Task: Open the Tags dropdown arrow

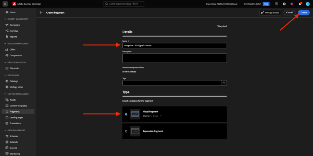Action: tap(224, 83)
